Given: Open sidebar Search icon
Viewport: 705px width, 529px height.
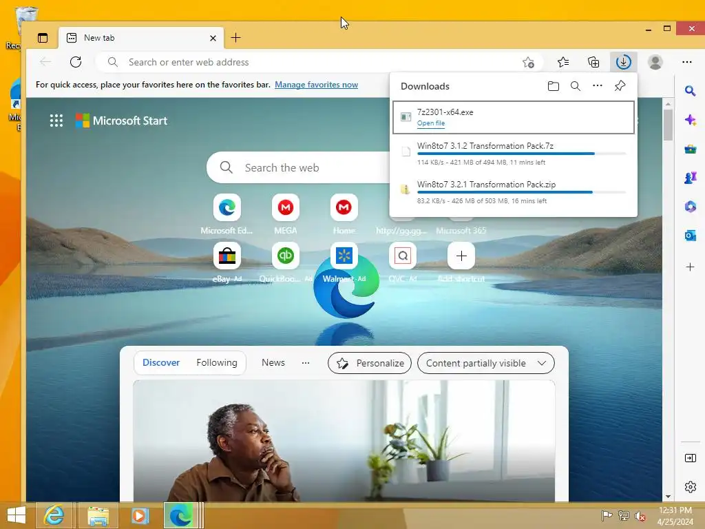Looking at the screenshot, I should pos(690,92).
